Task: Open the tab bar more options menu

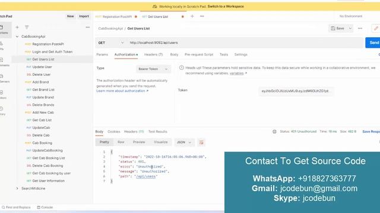Action: click(202, 16)
